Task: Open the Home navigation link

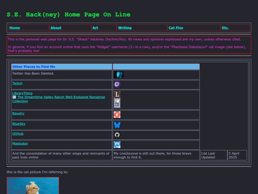Action: tap(15, 28)
